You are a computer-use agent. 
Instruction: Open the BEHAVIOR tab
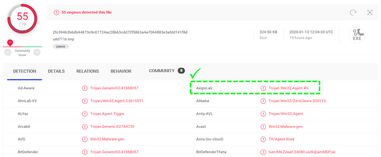[121, 71]
